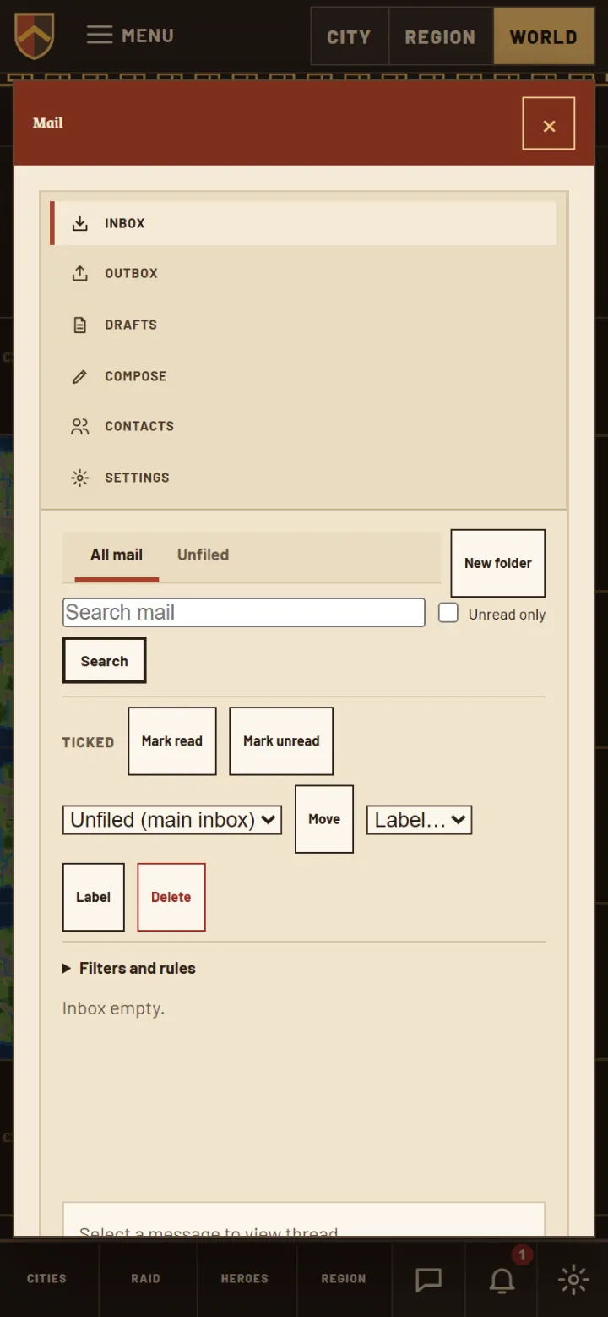Click the 'TICKED' label text

(x=88, y=742)
